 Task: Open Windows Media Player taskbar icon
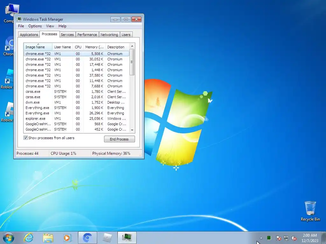(67, 238)
